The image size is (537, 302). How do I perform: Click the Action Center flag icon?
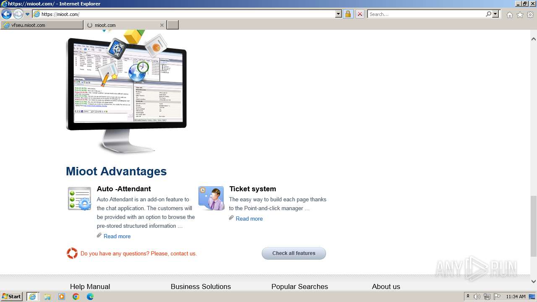pos(497,297)
